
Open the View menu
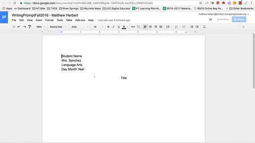coord(29,20)
